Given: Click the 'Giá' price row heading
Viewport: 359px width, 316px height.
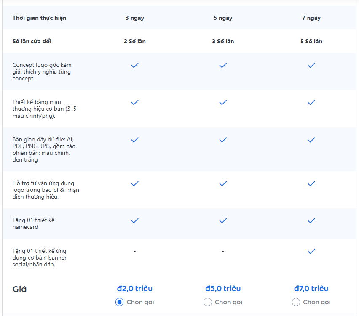Looking at the screenshot, I should coord(19,289).
